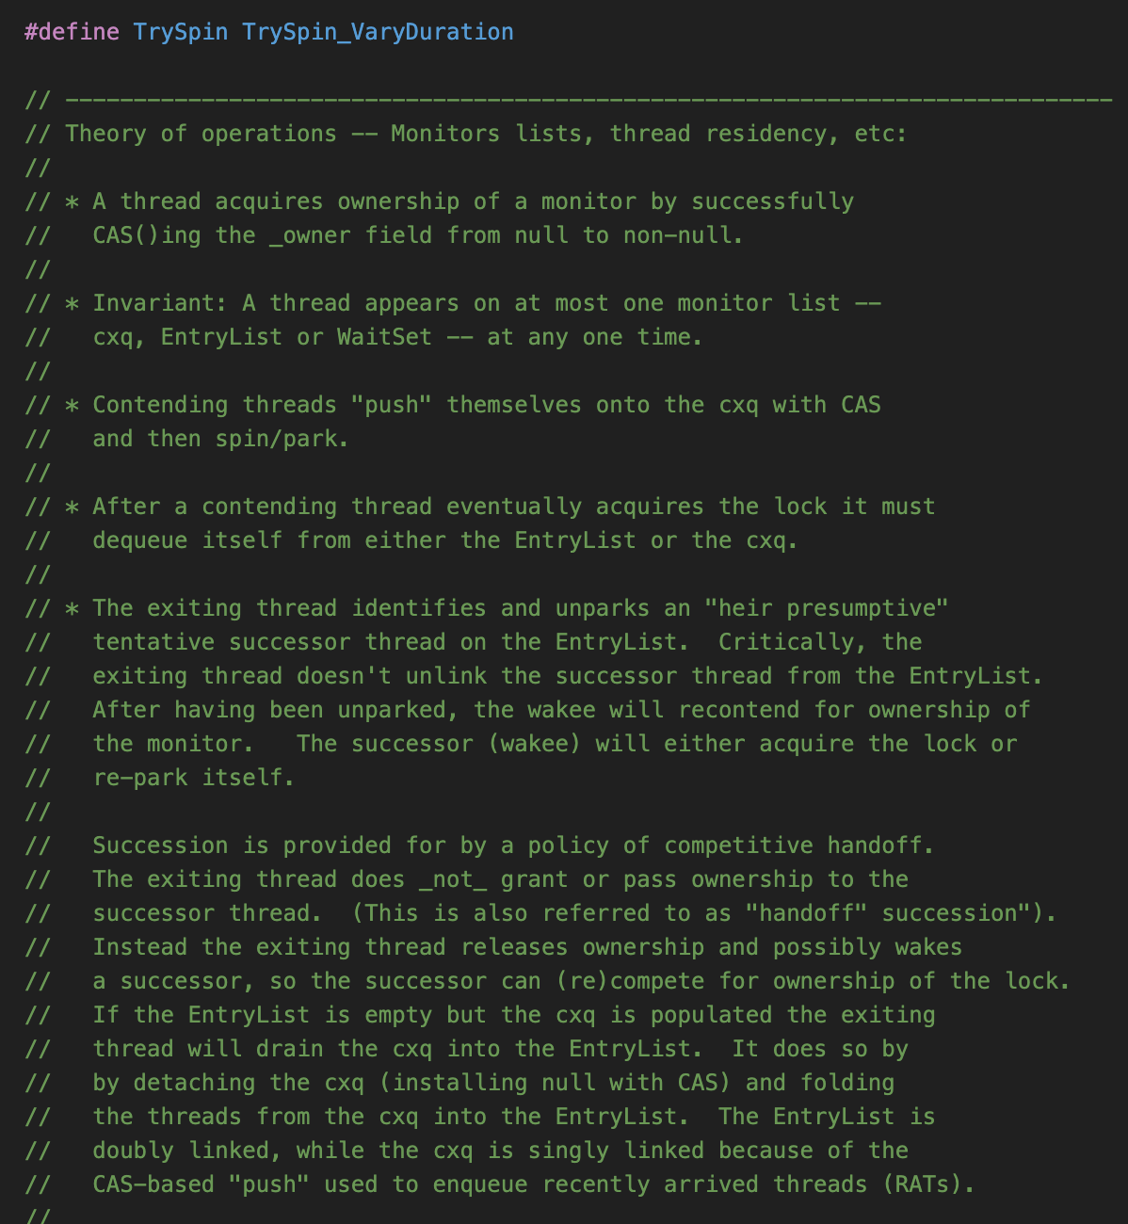Click the word 'dequeue' in the comment
Viewport: 1128px width, 1224px height.
(139, 540)
